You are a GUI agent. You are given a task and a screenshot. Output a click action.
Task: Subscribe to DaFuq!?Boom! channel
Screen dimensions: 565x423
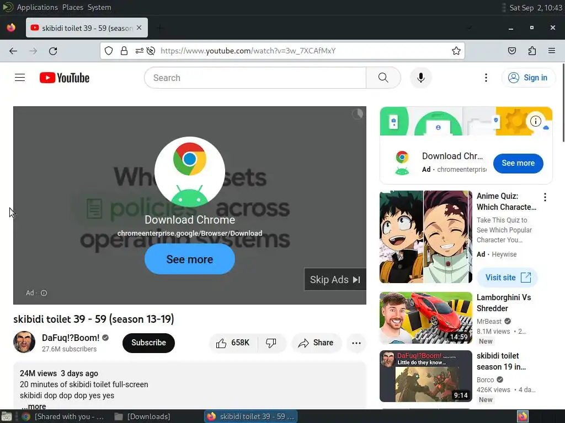[148, 343]
